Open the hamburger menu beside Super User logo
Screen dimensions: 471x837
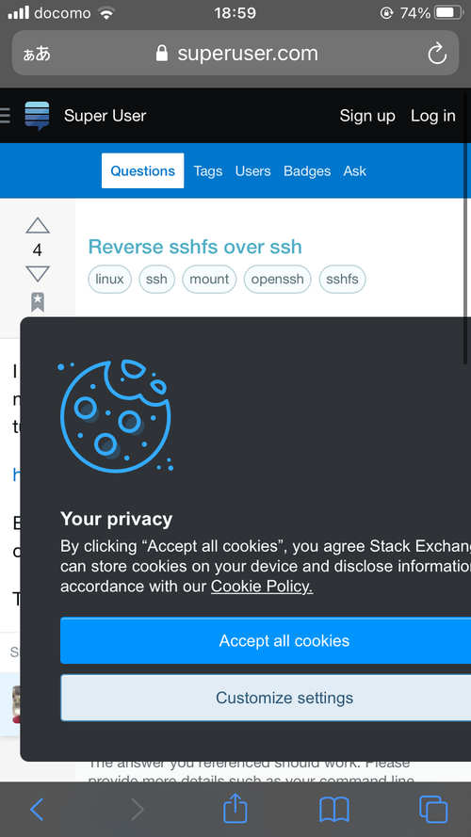5,115
